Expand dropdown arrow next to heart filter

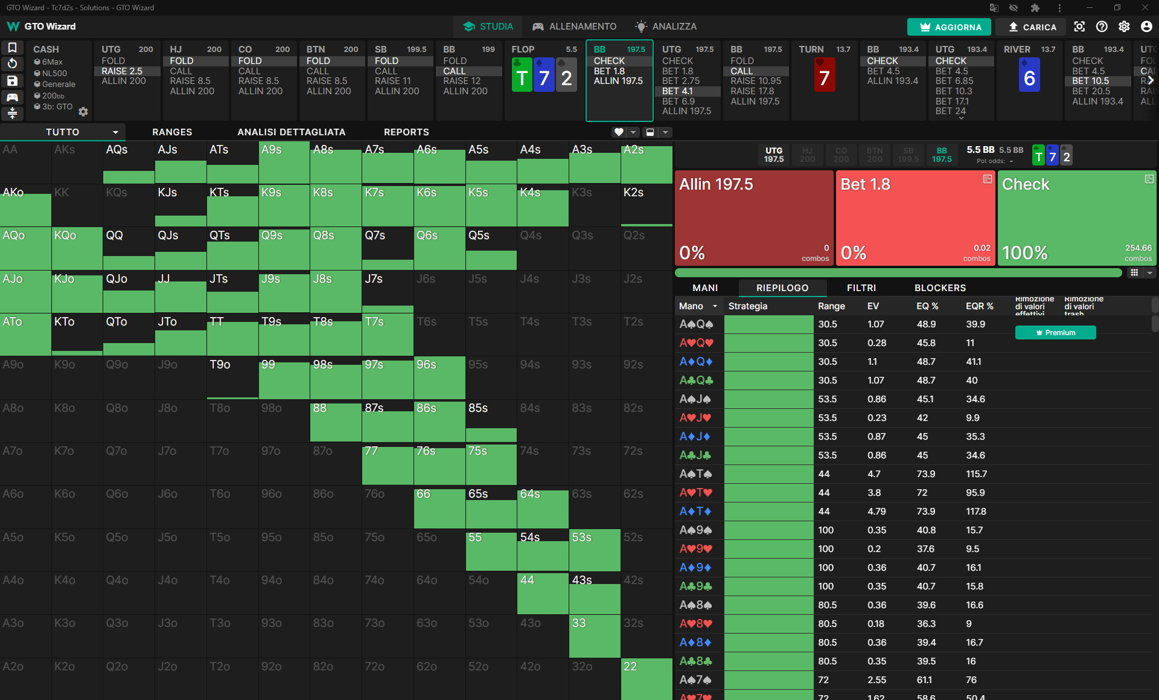click(633, 132)
